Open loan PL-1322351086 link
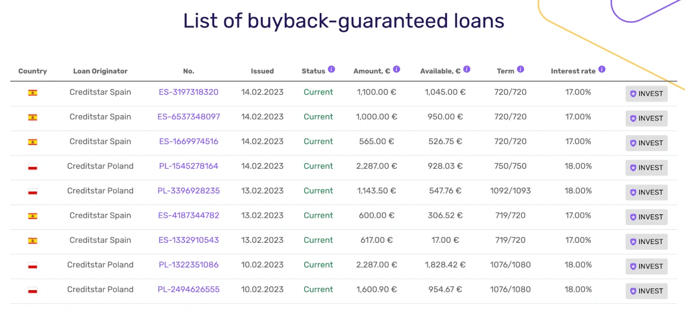 (188, 265)
